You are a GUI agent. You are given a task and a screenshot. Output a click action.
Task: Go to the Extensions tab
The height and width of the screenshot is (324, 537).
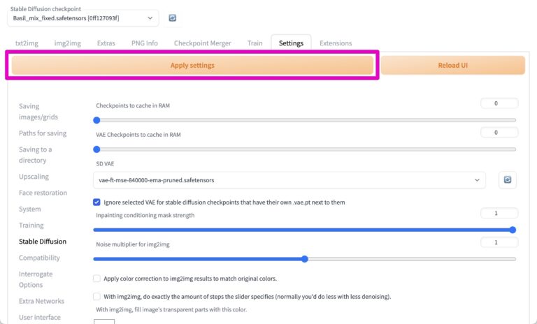pos(336,43)
